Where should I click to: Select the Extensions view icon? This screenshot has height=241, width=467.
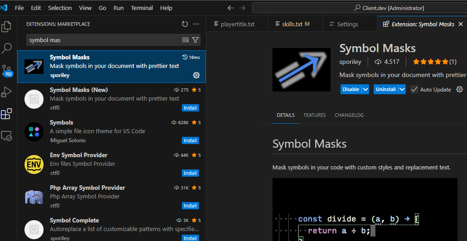[6, 114]
